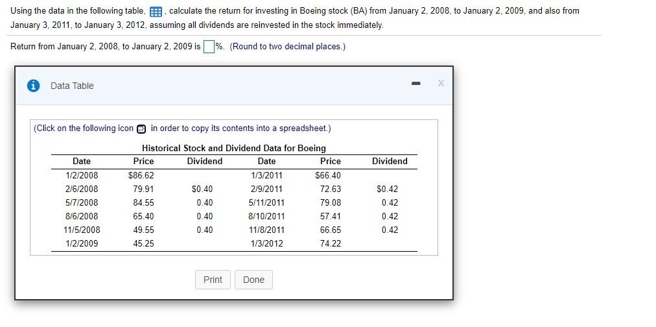Select the 79.08 price cell

click(331, 202)
